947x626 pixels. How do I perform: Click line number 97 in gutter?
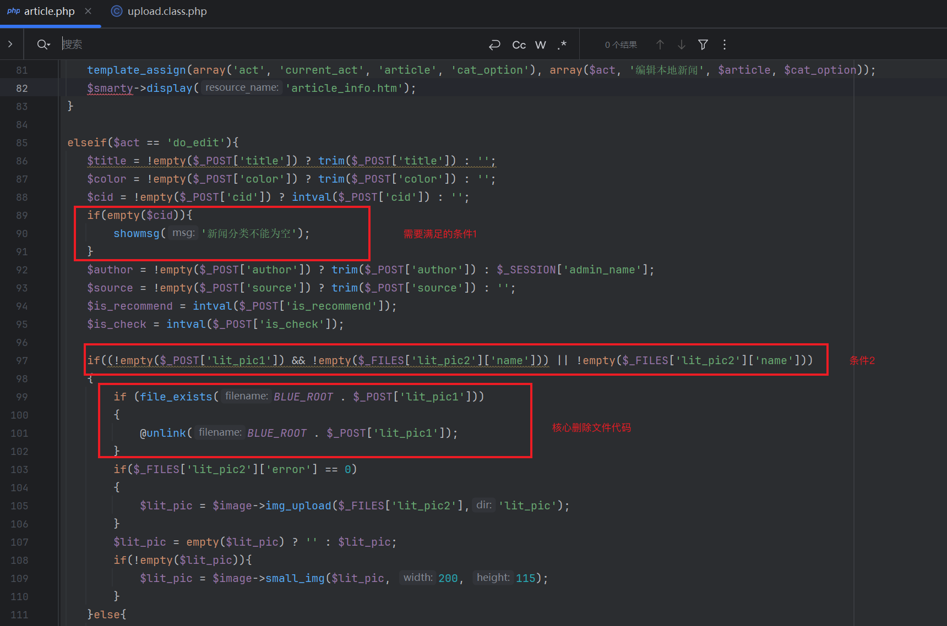[x=22, y=360]
